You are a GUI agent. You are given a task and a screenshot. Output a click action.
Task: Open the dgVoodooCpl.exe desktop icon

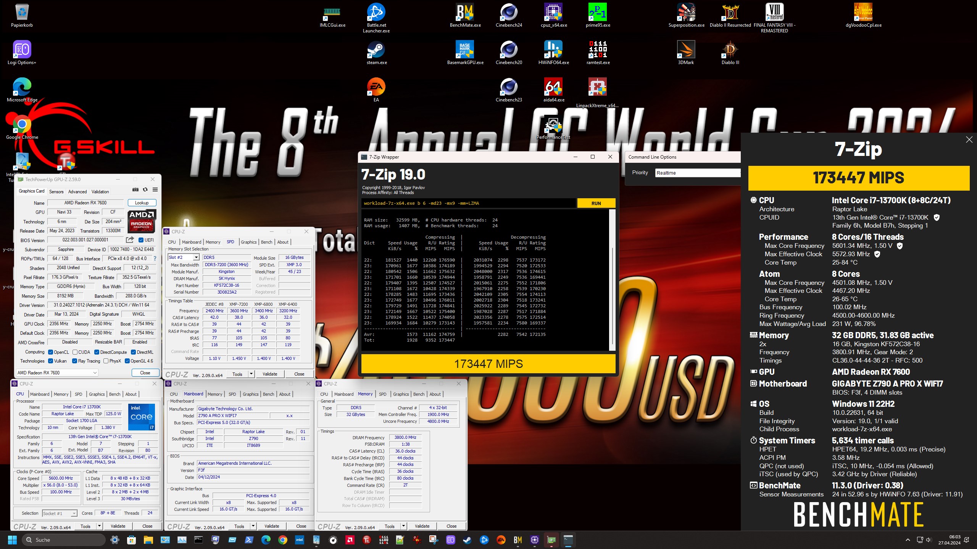(863, 15)
